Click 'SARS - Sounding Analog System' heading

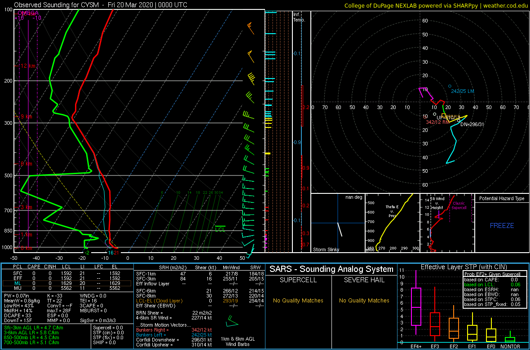pos(331,269)
